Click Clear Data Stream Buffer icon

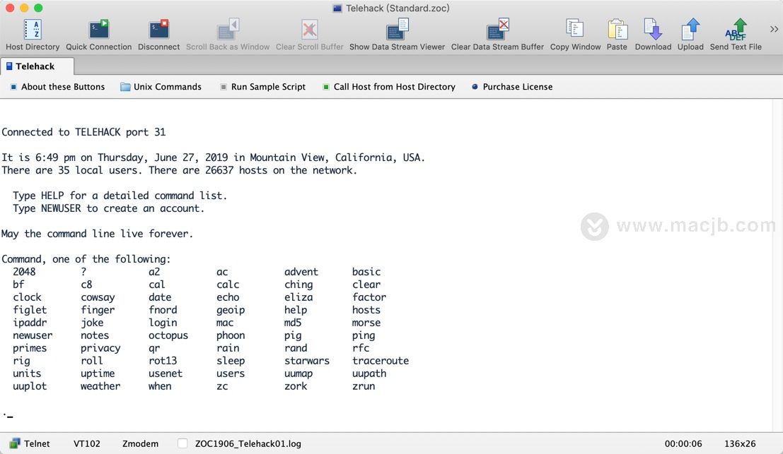pyautogui.click(x=497, y=30)
